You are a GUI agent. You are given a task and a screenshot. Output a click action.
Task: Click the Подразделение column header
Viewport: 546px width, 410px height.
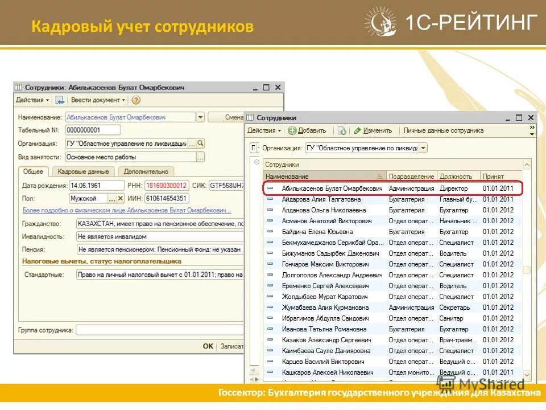[x=411, y=177]
